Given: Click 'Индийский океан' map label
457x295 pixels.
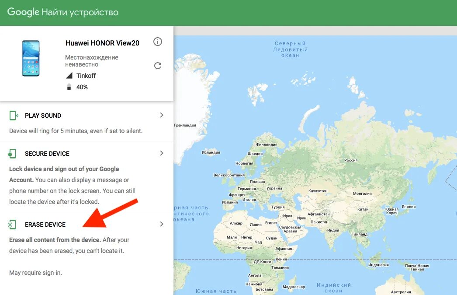Looking at the screenshot, I should 334,288.
